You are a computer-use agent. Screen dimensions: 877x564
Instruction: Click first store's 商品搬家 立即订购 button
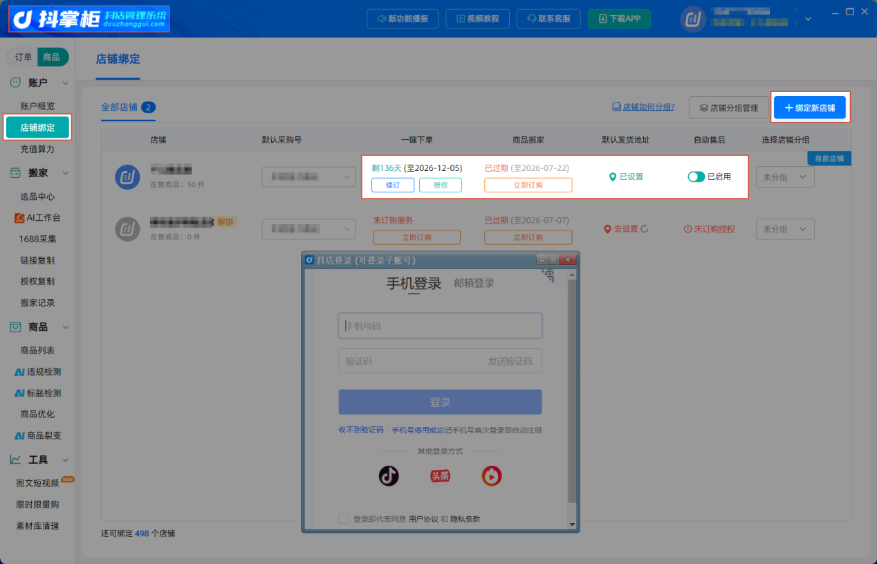[528, 185]
